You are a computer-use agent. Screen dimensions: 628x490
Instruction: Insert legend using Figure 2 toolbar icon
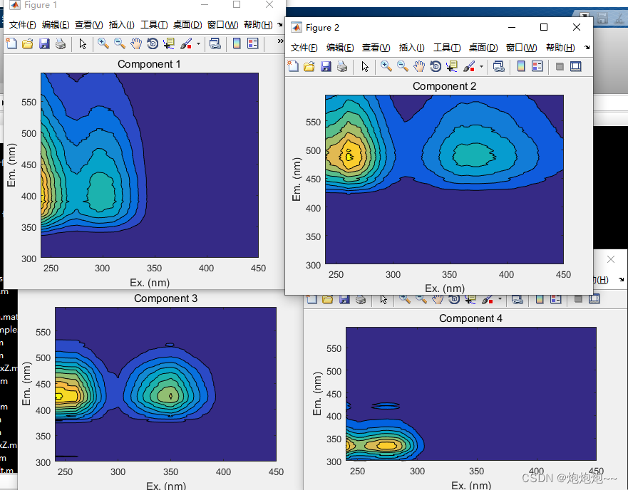(x=537, y=66)
